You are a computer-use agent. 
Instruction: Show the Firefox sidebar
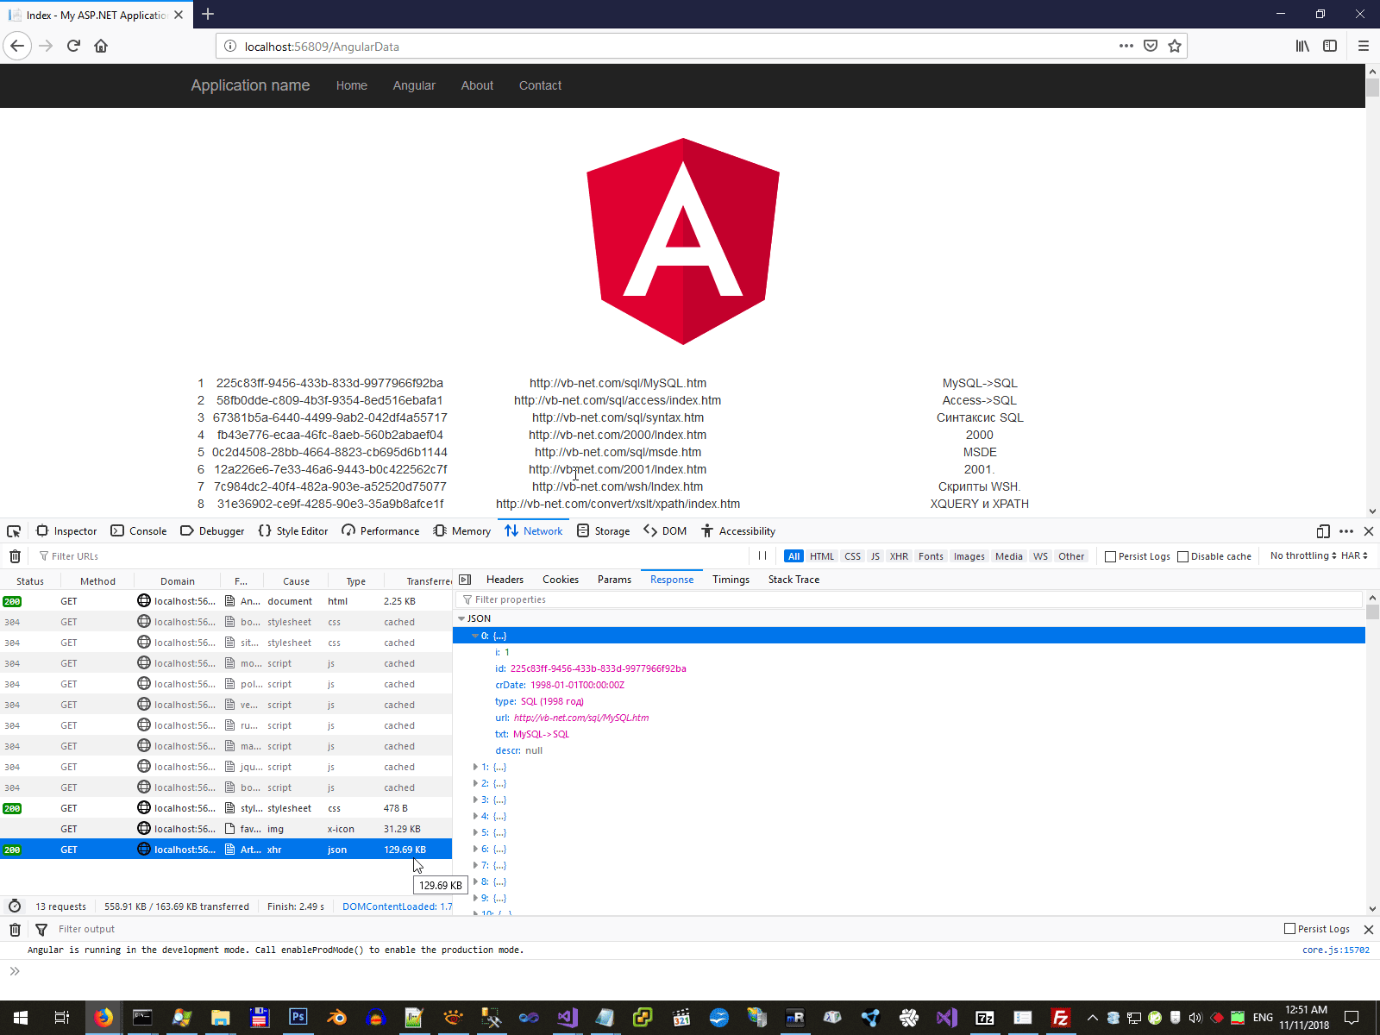1330,46
